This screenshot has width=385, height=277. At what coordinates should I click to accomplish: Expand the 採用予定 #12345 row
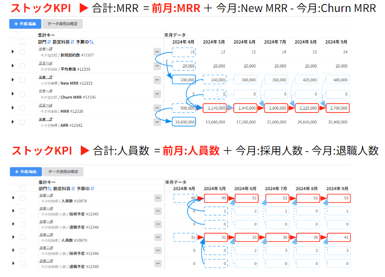pos(13,211)
